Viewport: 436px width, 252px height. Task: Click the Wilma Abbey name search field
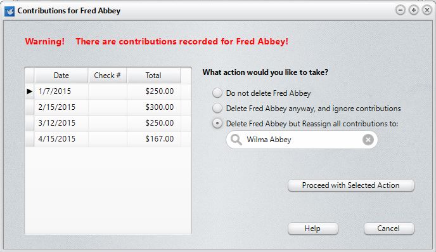coord(302,140)
